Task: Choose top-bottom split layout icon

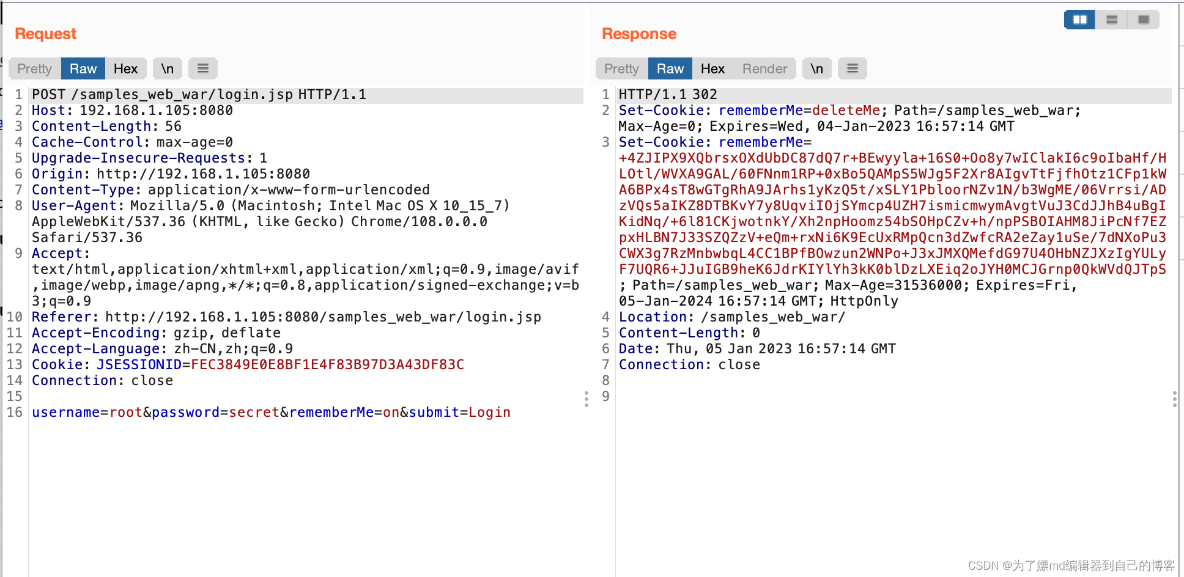Action: tap(1112, 20)
